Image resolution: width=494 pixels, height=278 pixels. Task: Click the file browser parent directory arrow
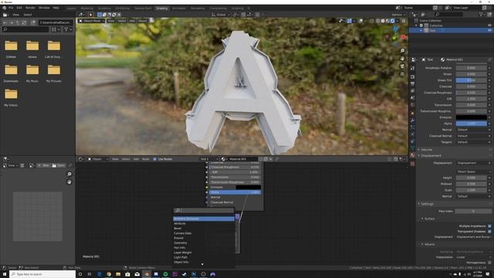pyautogui.click(x=18, y=22)
